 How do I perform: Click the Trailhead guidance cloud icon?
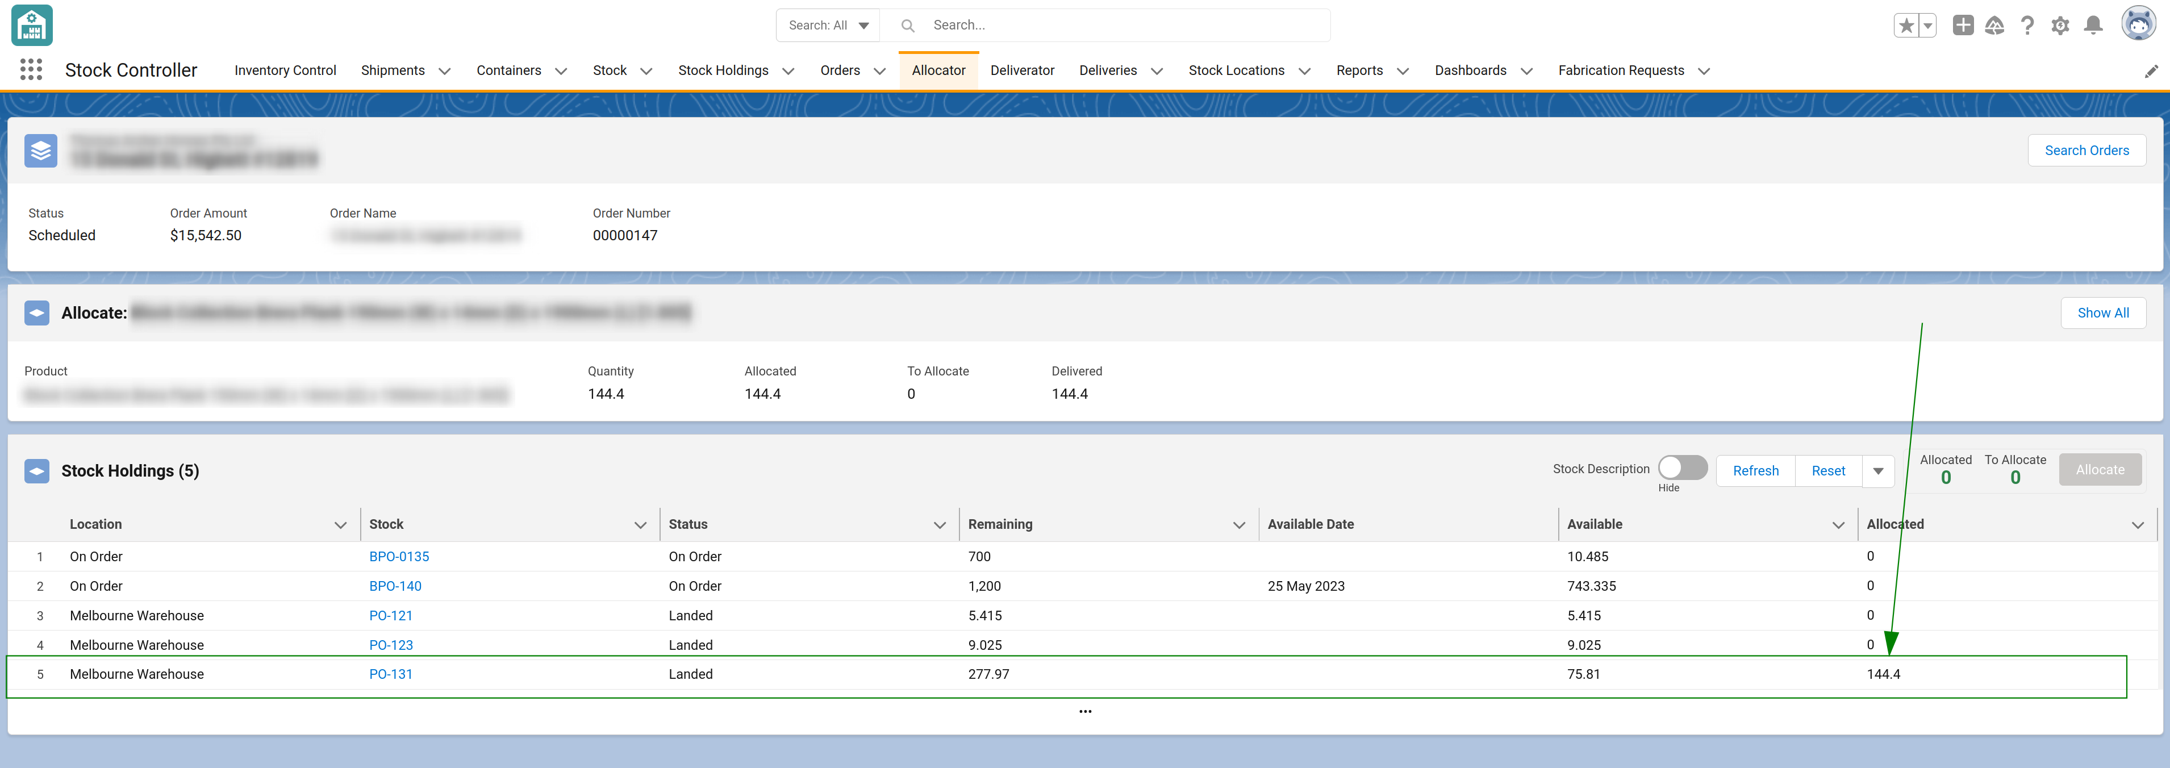[1995, 25]
